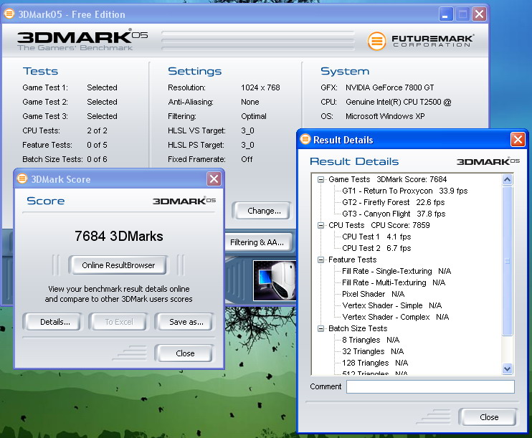Click the 3DMark Score title bar icon

pyautogui.click(x=22, y=178)
